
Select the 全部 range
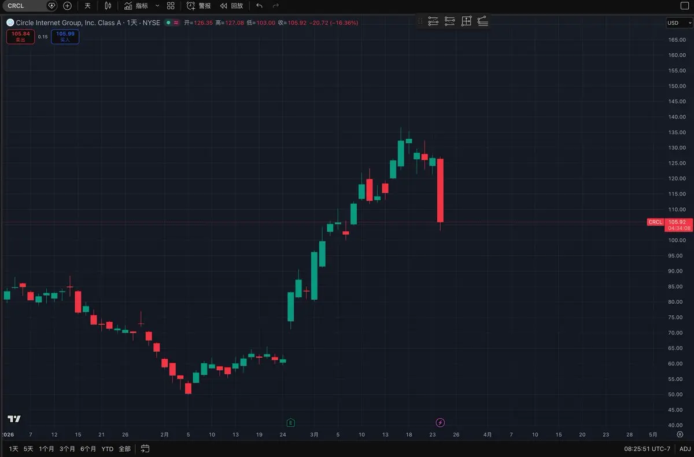124,449
